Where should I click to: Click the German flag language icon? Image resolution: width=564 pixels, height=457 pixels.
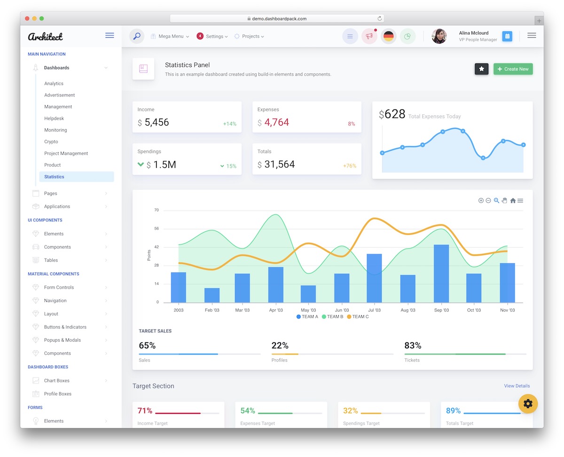(388, 36)
